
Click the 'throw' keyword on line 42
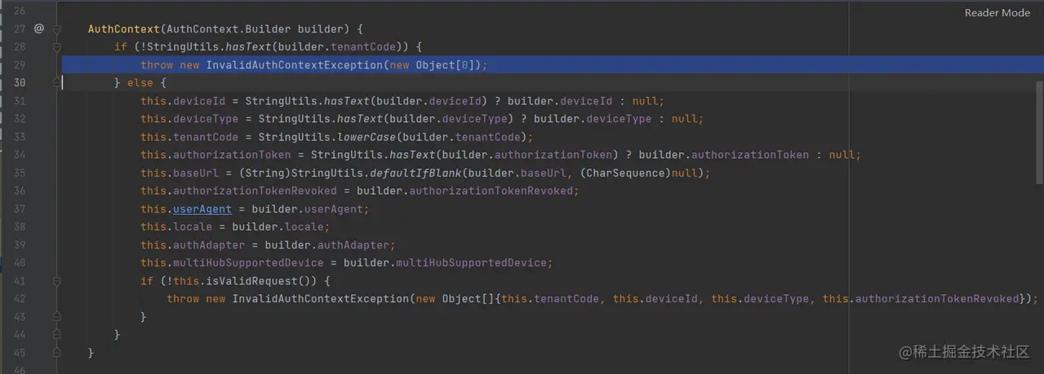click(183, 298)
